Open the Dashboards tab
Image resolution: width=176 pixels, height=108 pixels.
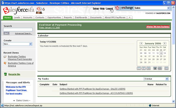(x=81, y=17)
